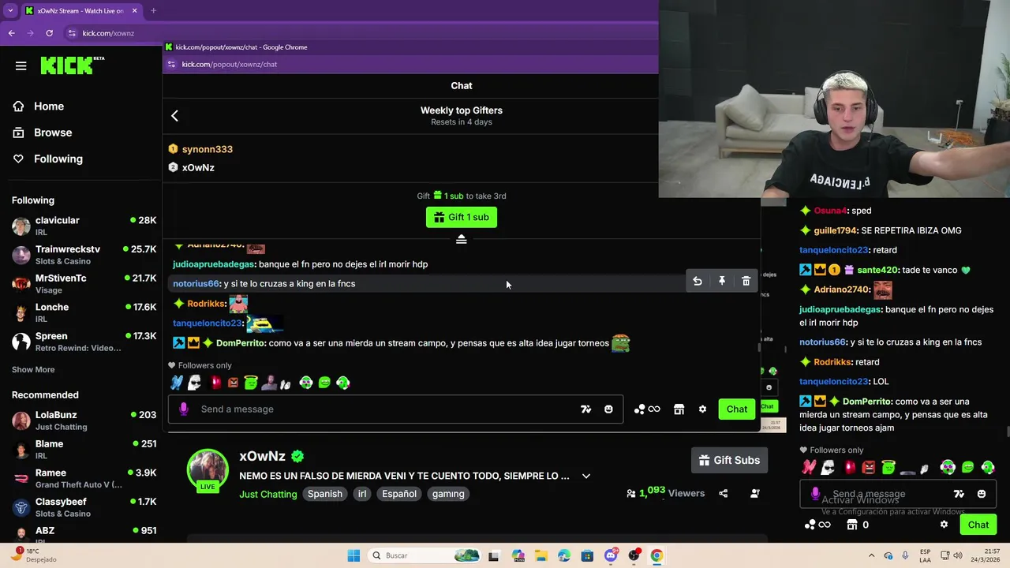Click the Buscar taskbar search box
This screenshot has width=1010, height=568.
click(424, 555)
